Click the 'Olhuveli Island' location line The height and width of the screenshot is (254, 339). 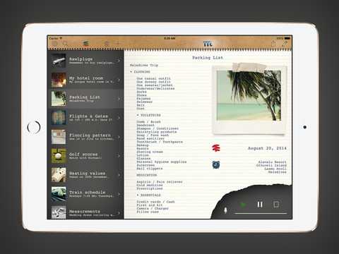[271, 165]
